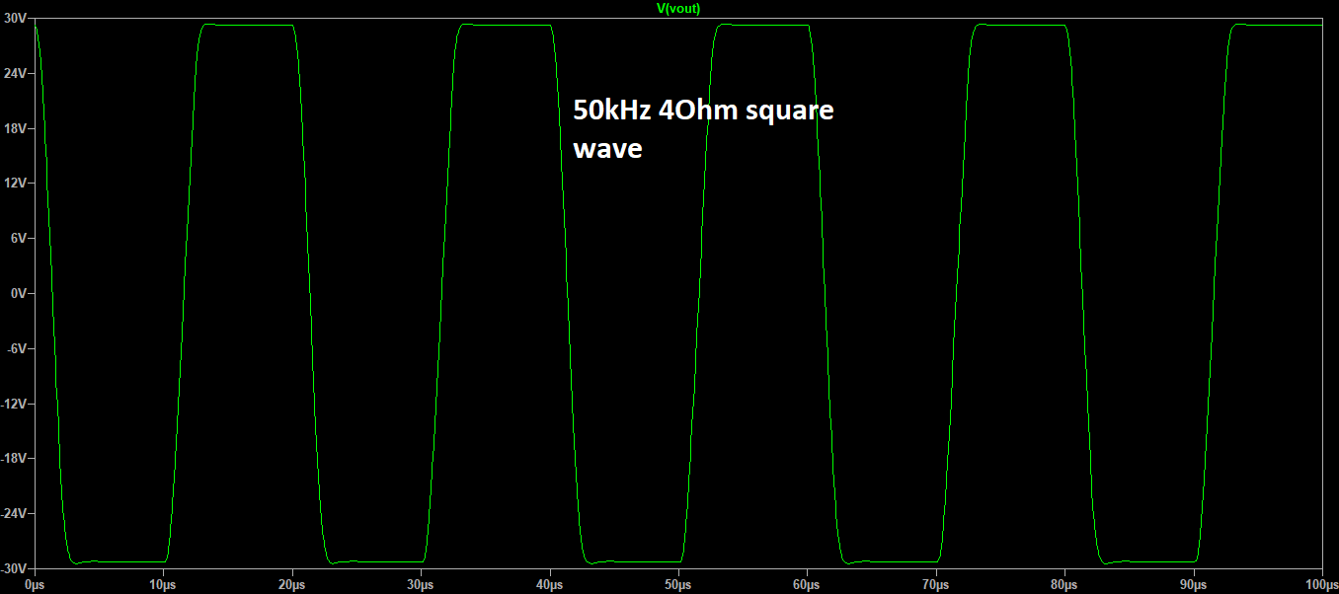
Task: Click the 24V vertical axis label
Action: 14,73
